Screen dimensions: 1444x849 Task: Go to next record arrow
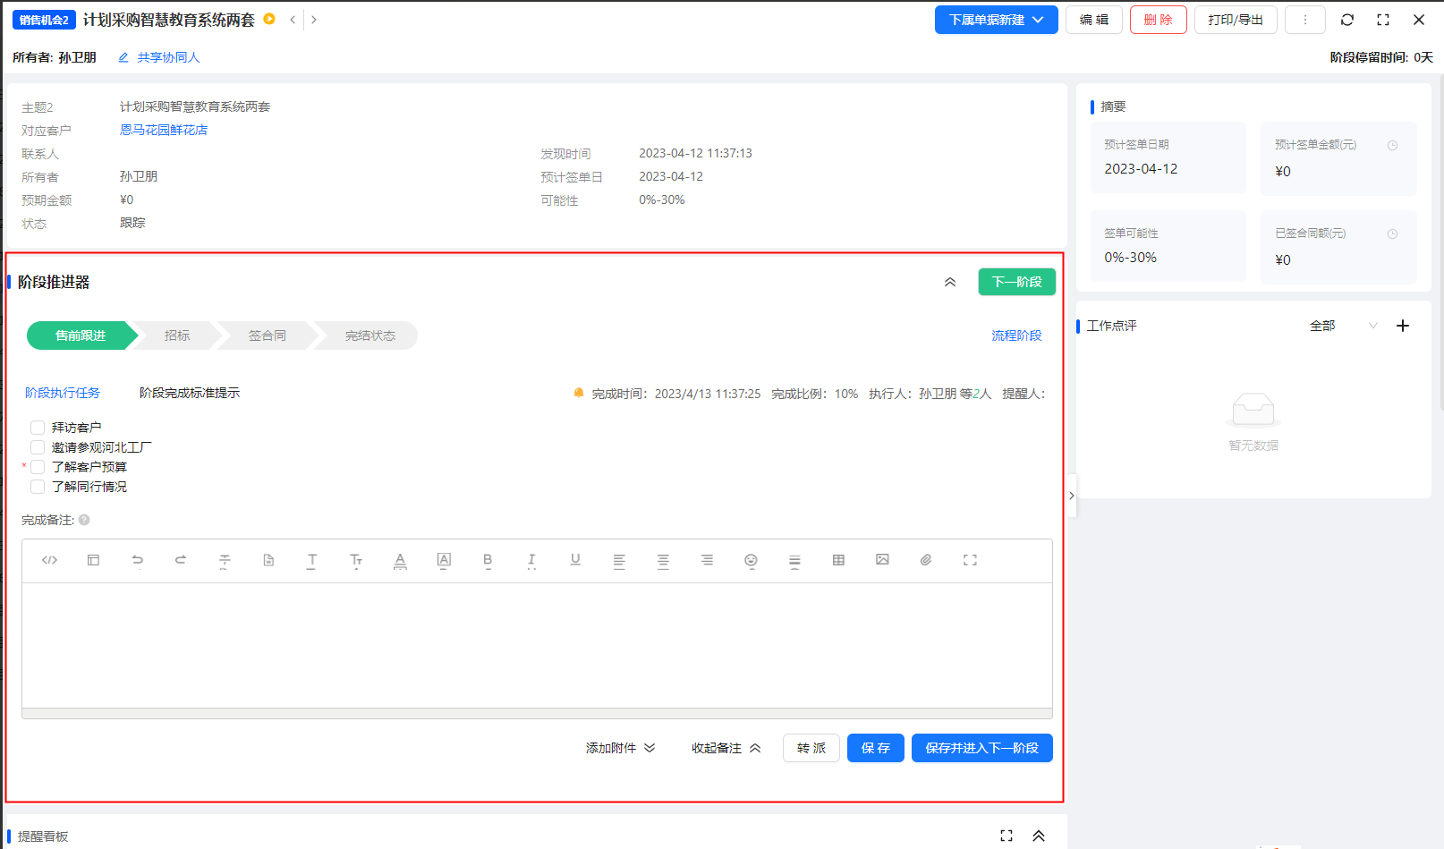(314, 20)
